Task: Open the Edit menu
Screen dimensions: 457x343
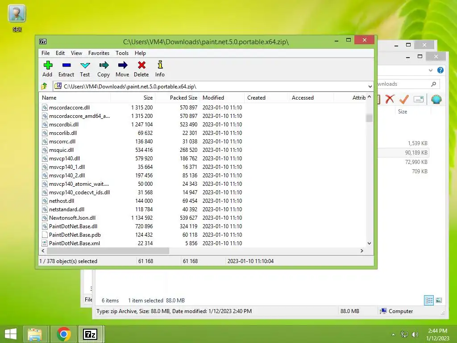Action: (x=60, y=53)
